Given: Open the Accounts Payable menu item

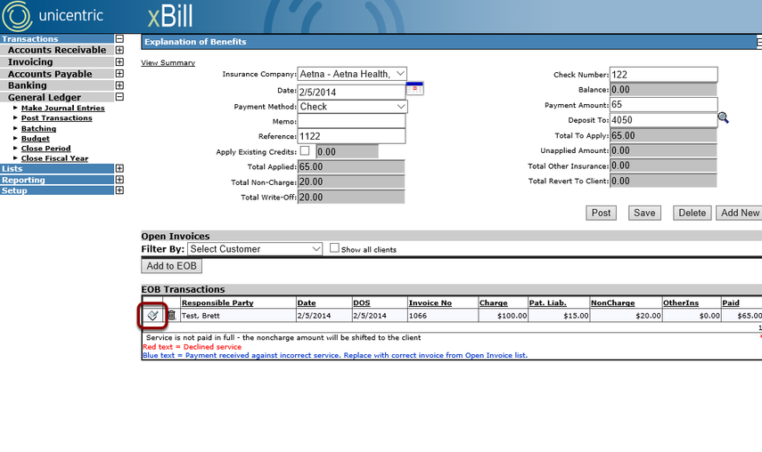Looking at the screenshot, I should (x=50, y=74).
